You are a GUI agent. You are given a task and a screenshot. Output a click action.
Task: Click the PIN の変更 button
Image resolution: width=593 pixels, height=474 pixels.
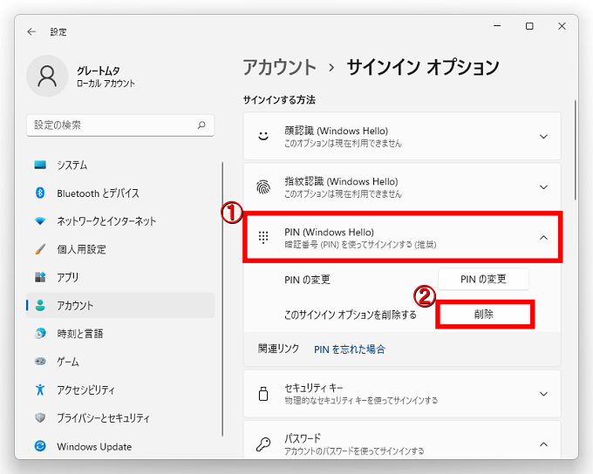point(483,279)
